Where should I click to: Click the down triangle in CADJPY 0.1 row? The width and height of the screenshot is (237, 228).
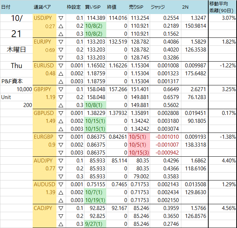pos(61,208)
